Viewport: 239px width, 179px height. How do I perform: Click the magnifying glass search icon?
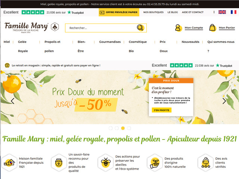140,28
